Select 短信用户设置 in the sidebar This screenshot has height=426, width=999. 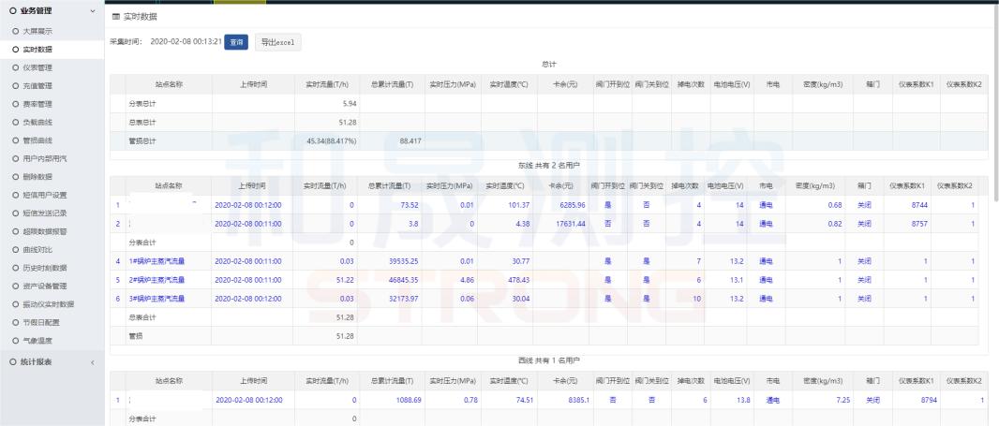click(45, 195)
